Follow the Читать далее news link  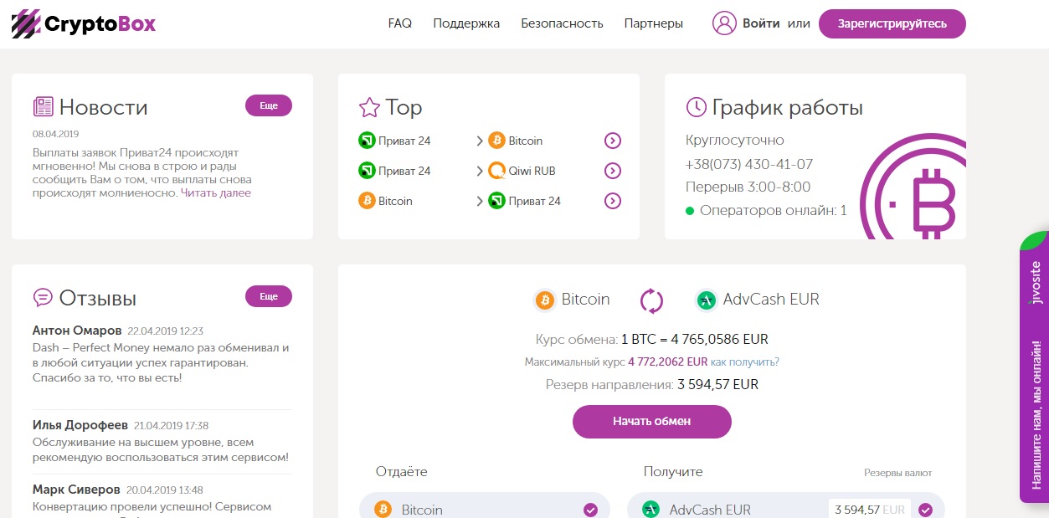click(x=215, y=193)
